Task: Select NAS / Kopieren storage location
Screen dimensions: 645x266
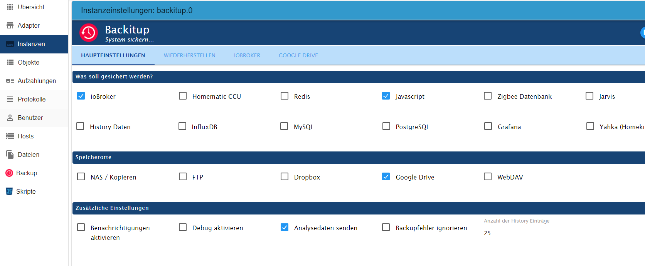Action: 81,176
